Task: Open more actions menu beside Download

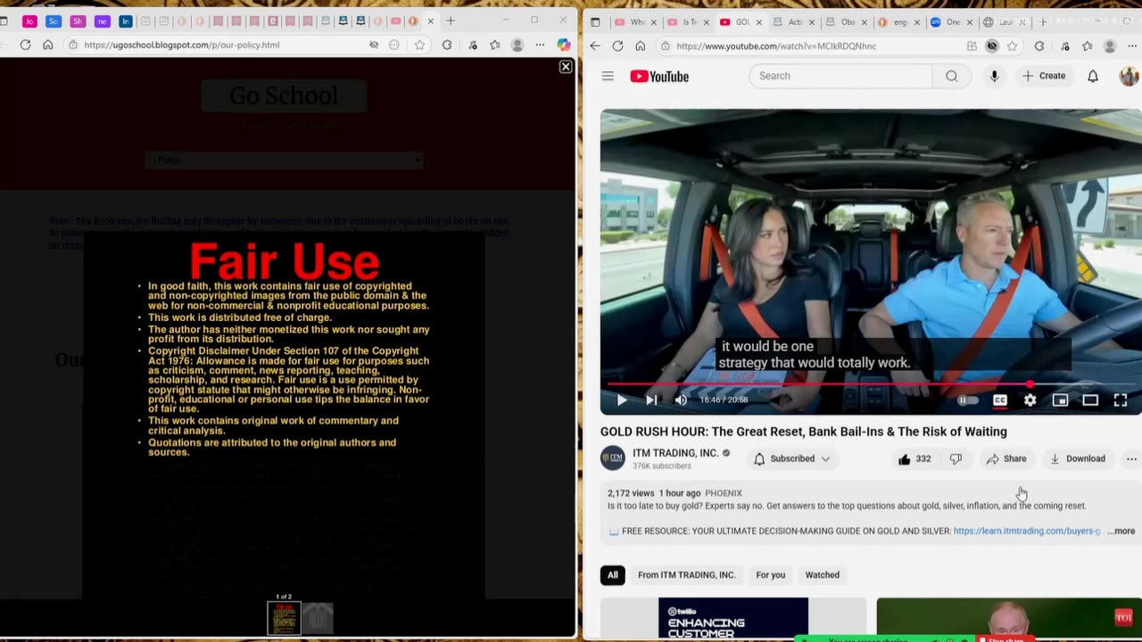Action: (x=1131, y=458)
